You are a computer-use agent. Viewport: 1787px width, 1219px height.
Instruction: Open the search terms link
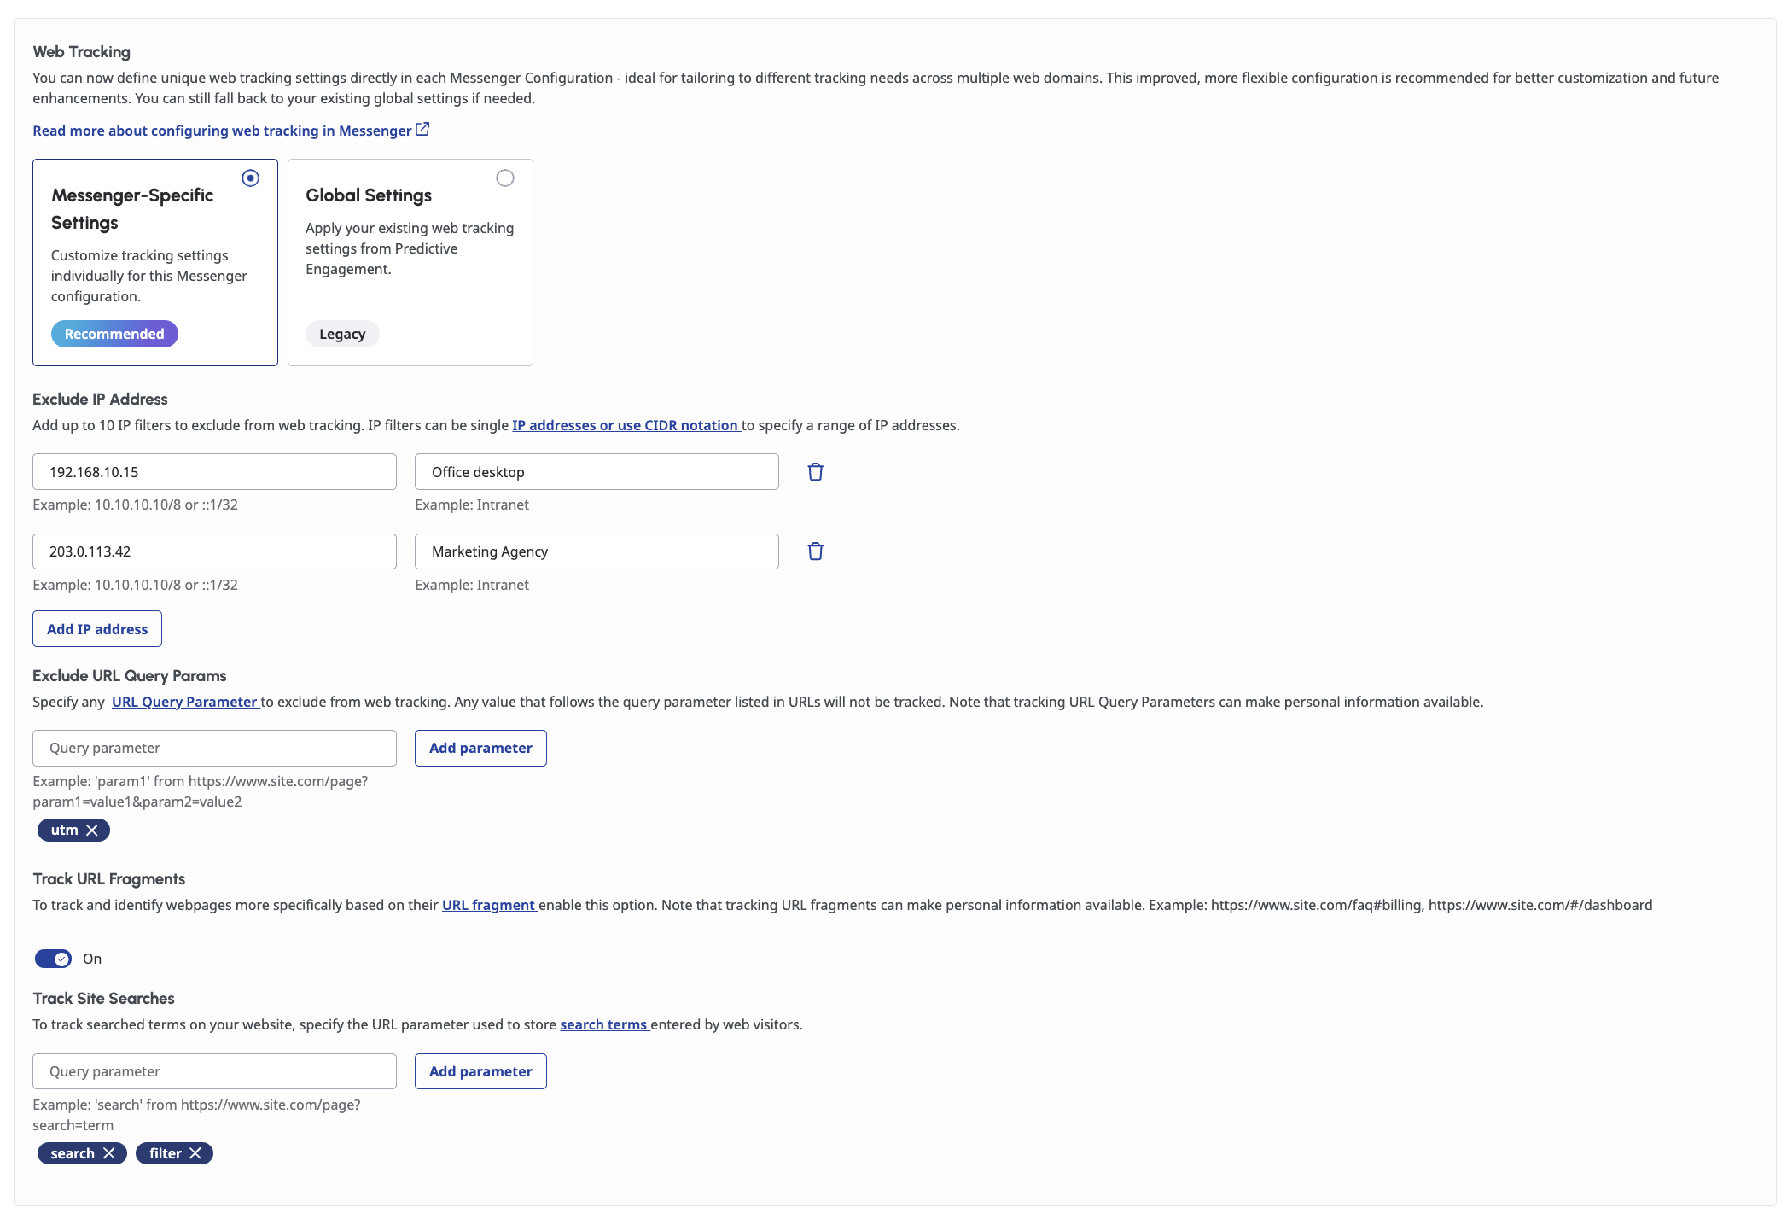tap(603, 1024)
